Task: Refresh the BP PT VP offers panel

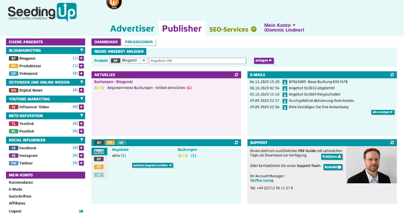Action: pyautogui.click(x=236, y=143)
